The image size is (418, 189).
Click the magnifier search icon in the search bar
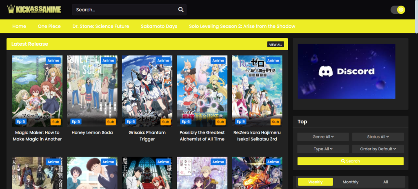point(181,10)
